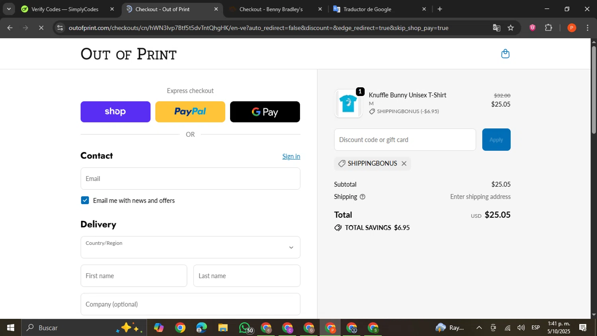597x336 pixels.
Task: Focus the First name field
Action: [x=134, y=276]
